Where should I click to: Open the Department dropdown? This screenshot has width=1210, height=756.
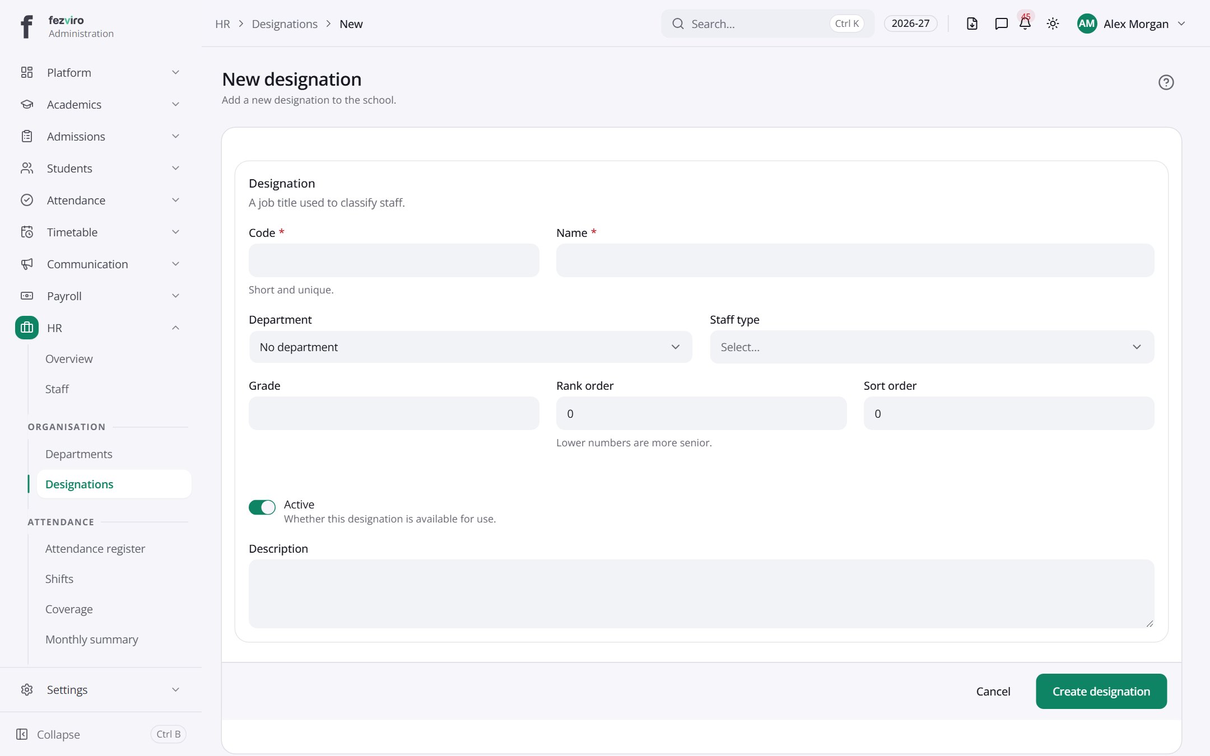pyautogui.click(x=471, y=347)
